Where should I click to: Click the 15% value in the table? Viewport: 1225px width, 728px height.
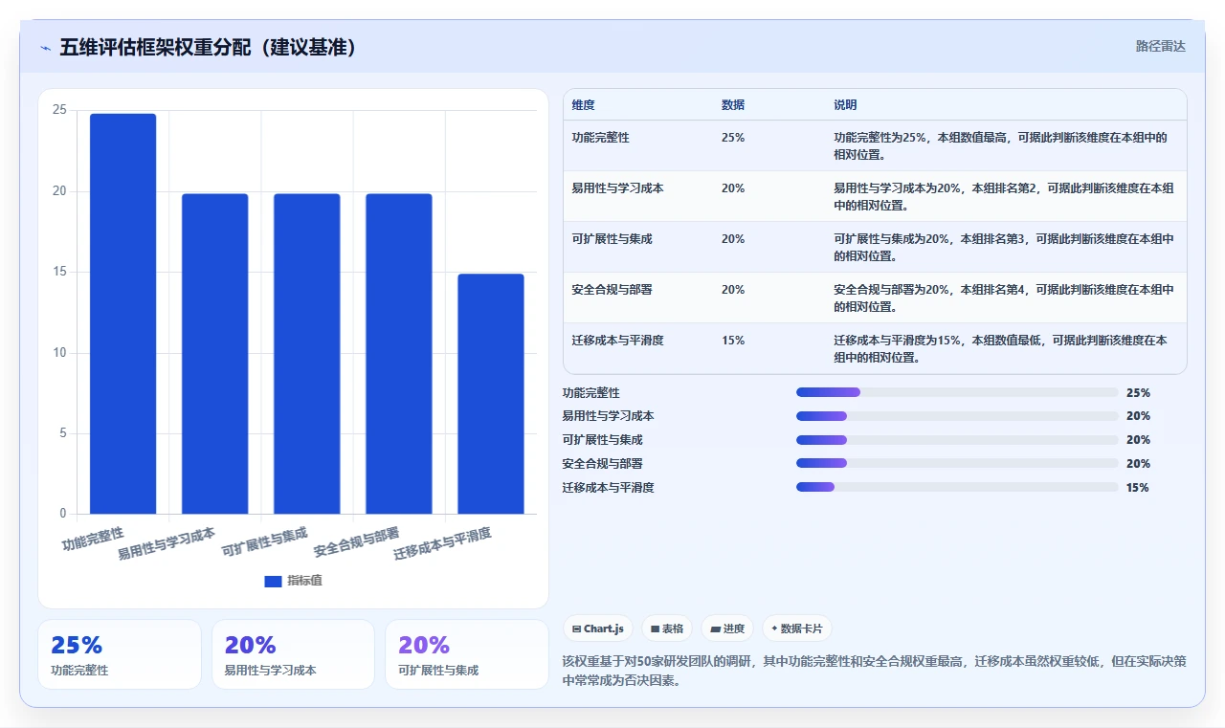(x=733, y=341)
